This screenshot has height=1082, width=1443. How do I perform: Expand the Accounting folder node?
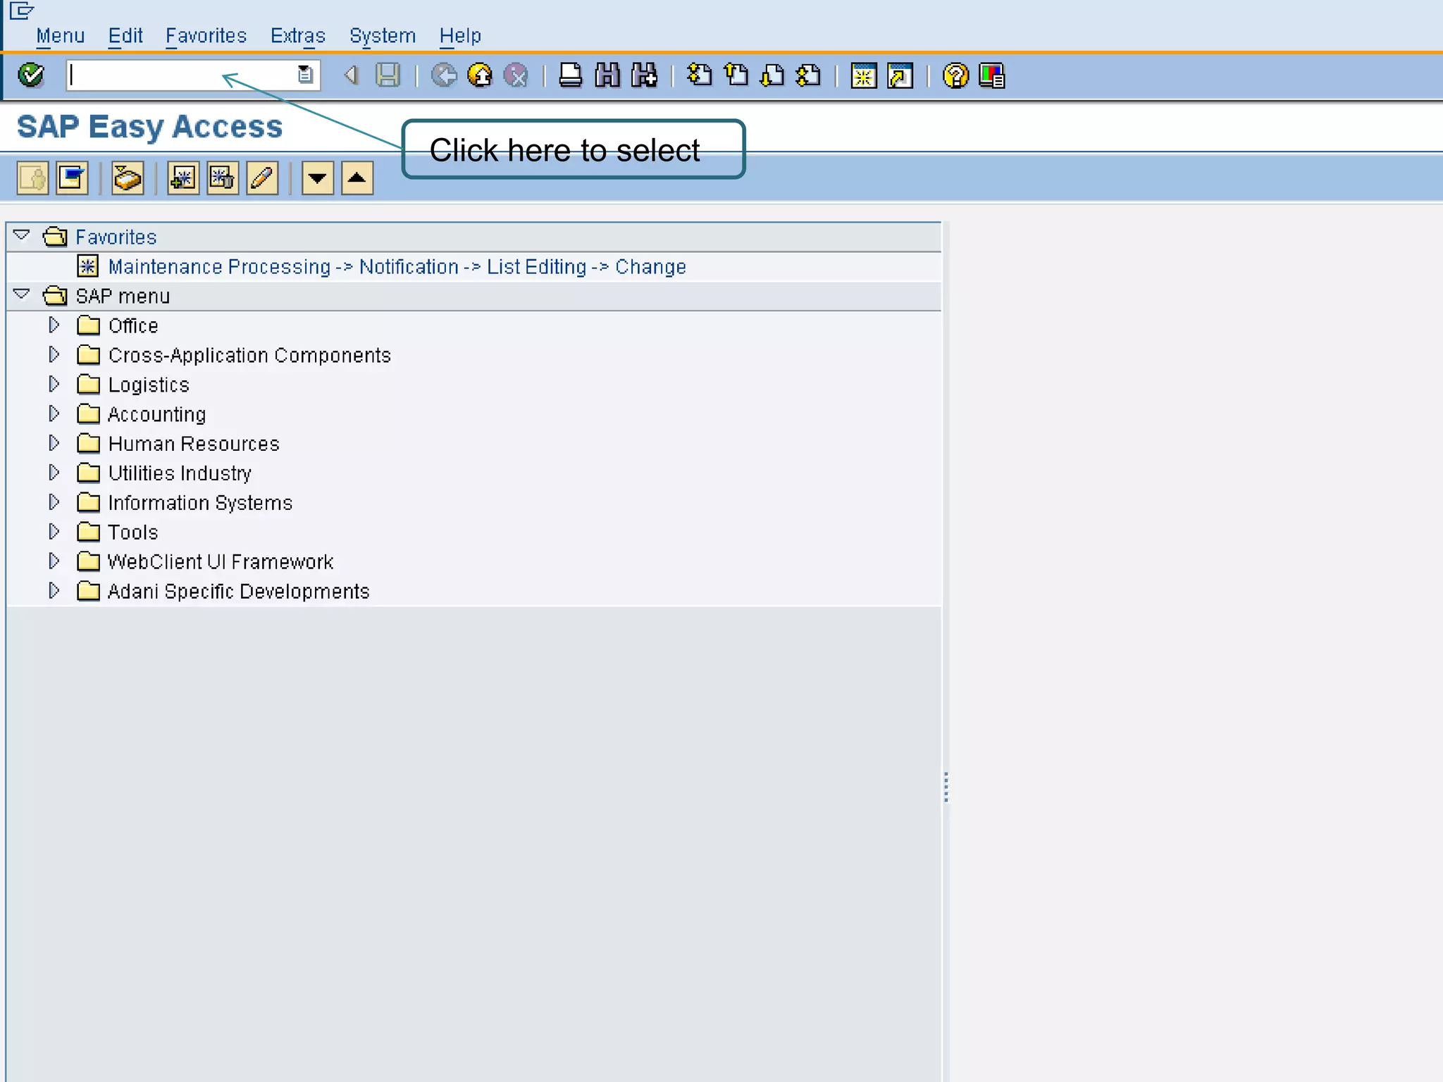pos(54,414)
